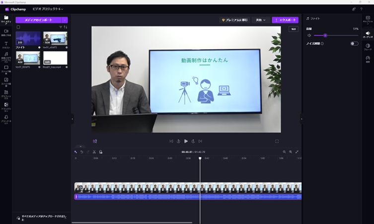
Task: Skip to start of video
Action: click(171, 141)
